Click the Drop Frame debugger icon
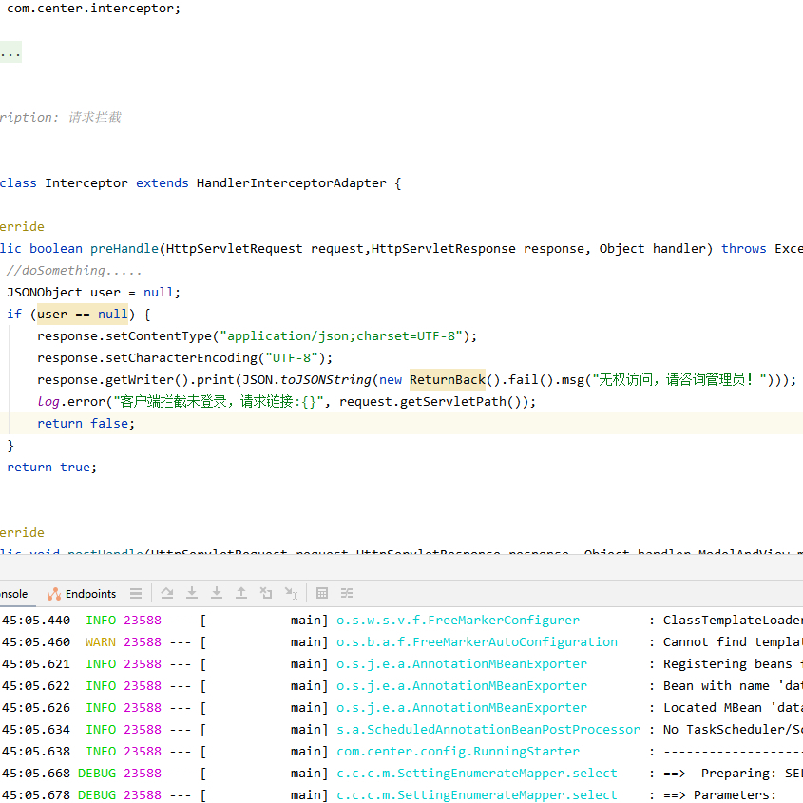The height and width of the screenshot is (803, 803). [266, 594]
